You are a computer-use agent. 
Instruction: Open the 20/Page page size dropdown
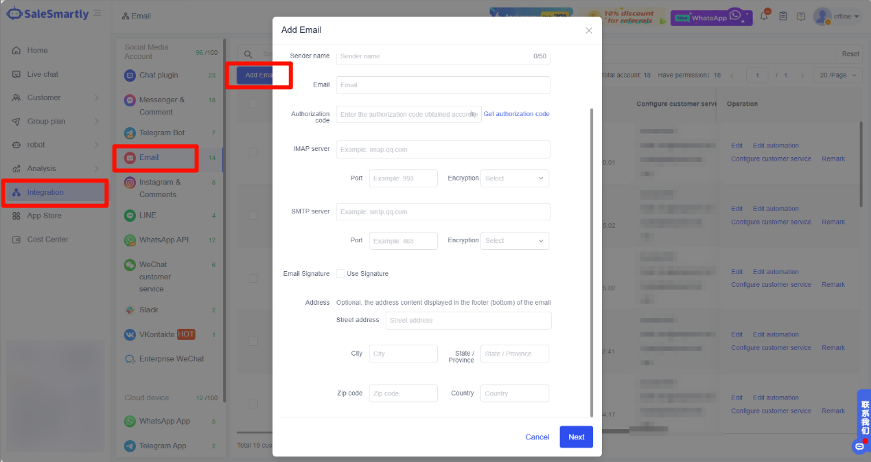coord(837,74)
